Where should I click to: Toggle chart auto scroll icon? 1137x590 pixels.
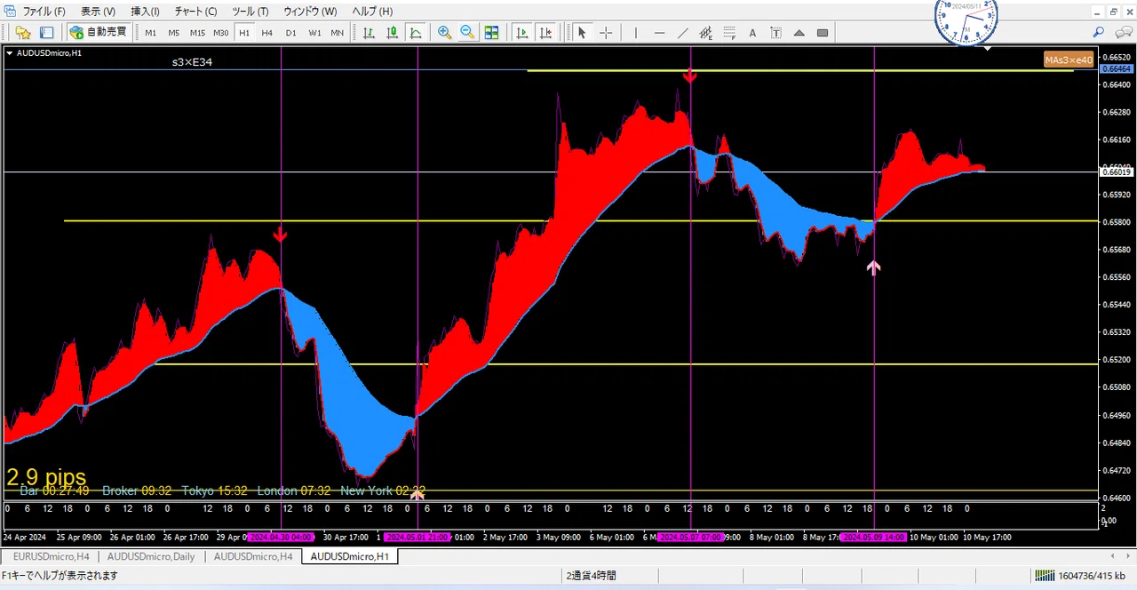point(522,32)
